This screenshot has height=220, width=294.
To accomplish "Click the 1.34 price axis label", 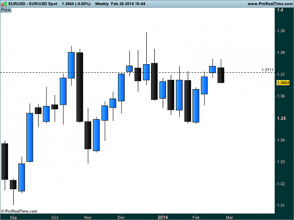I will [281, 140].
